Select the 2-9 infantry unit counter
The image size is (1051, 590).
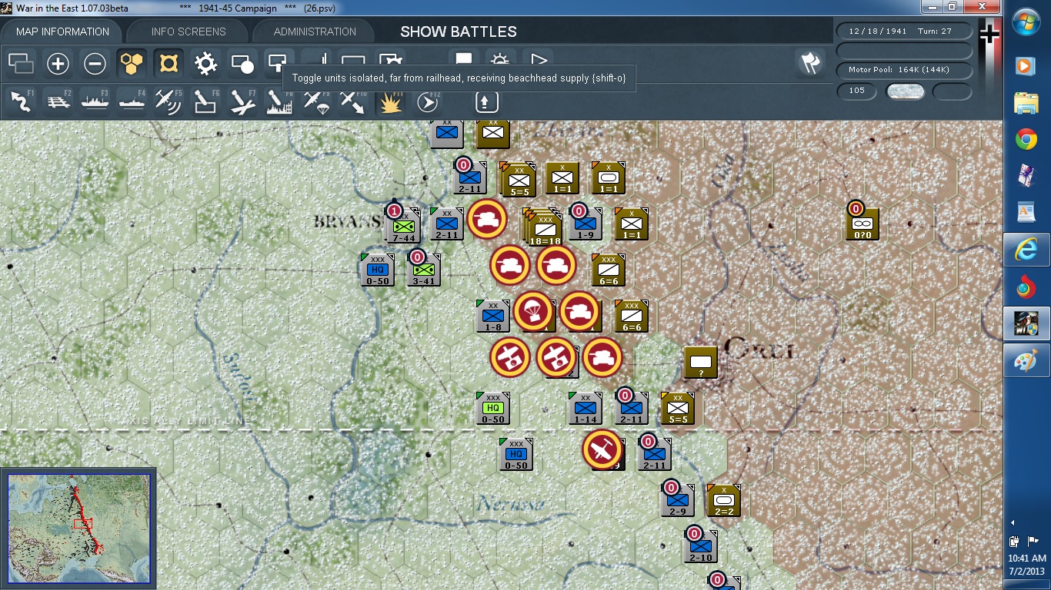[677, 500]
